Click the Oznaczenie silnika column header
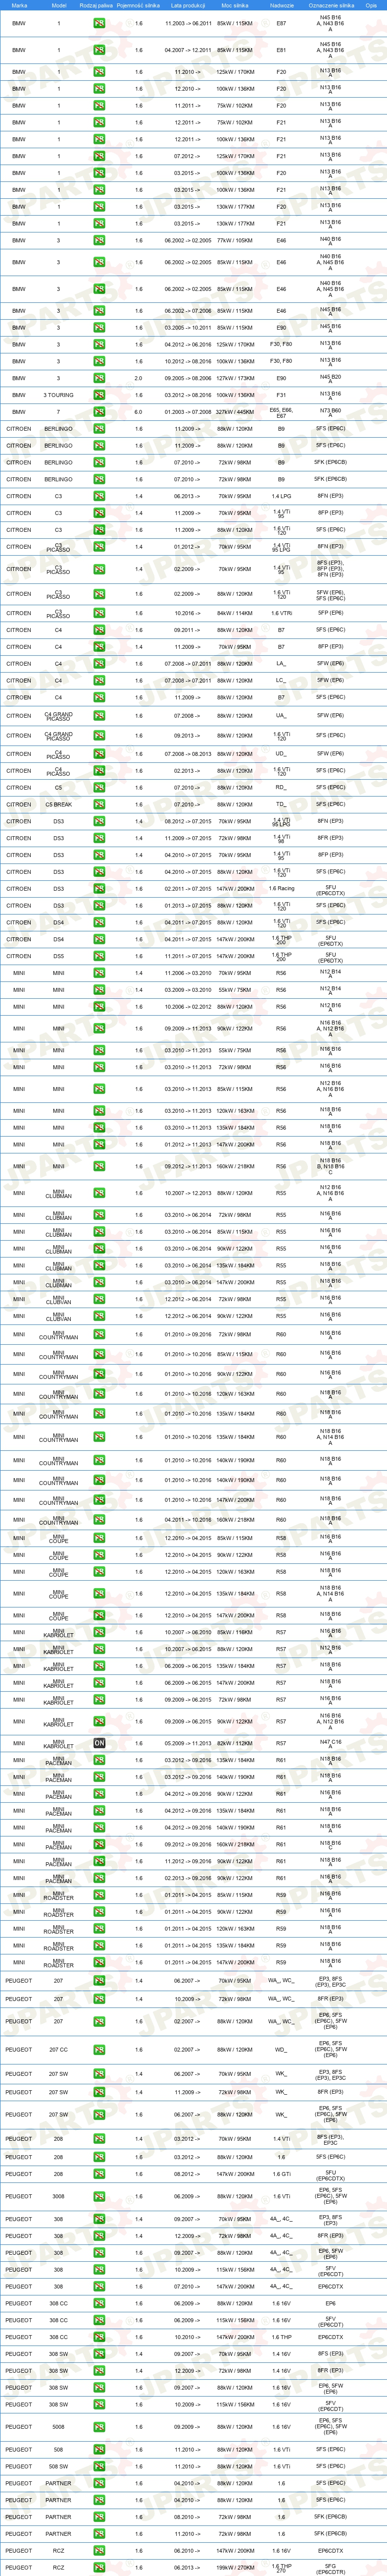Screen dimensions: 387x2576 pos(330,5)
